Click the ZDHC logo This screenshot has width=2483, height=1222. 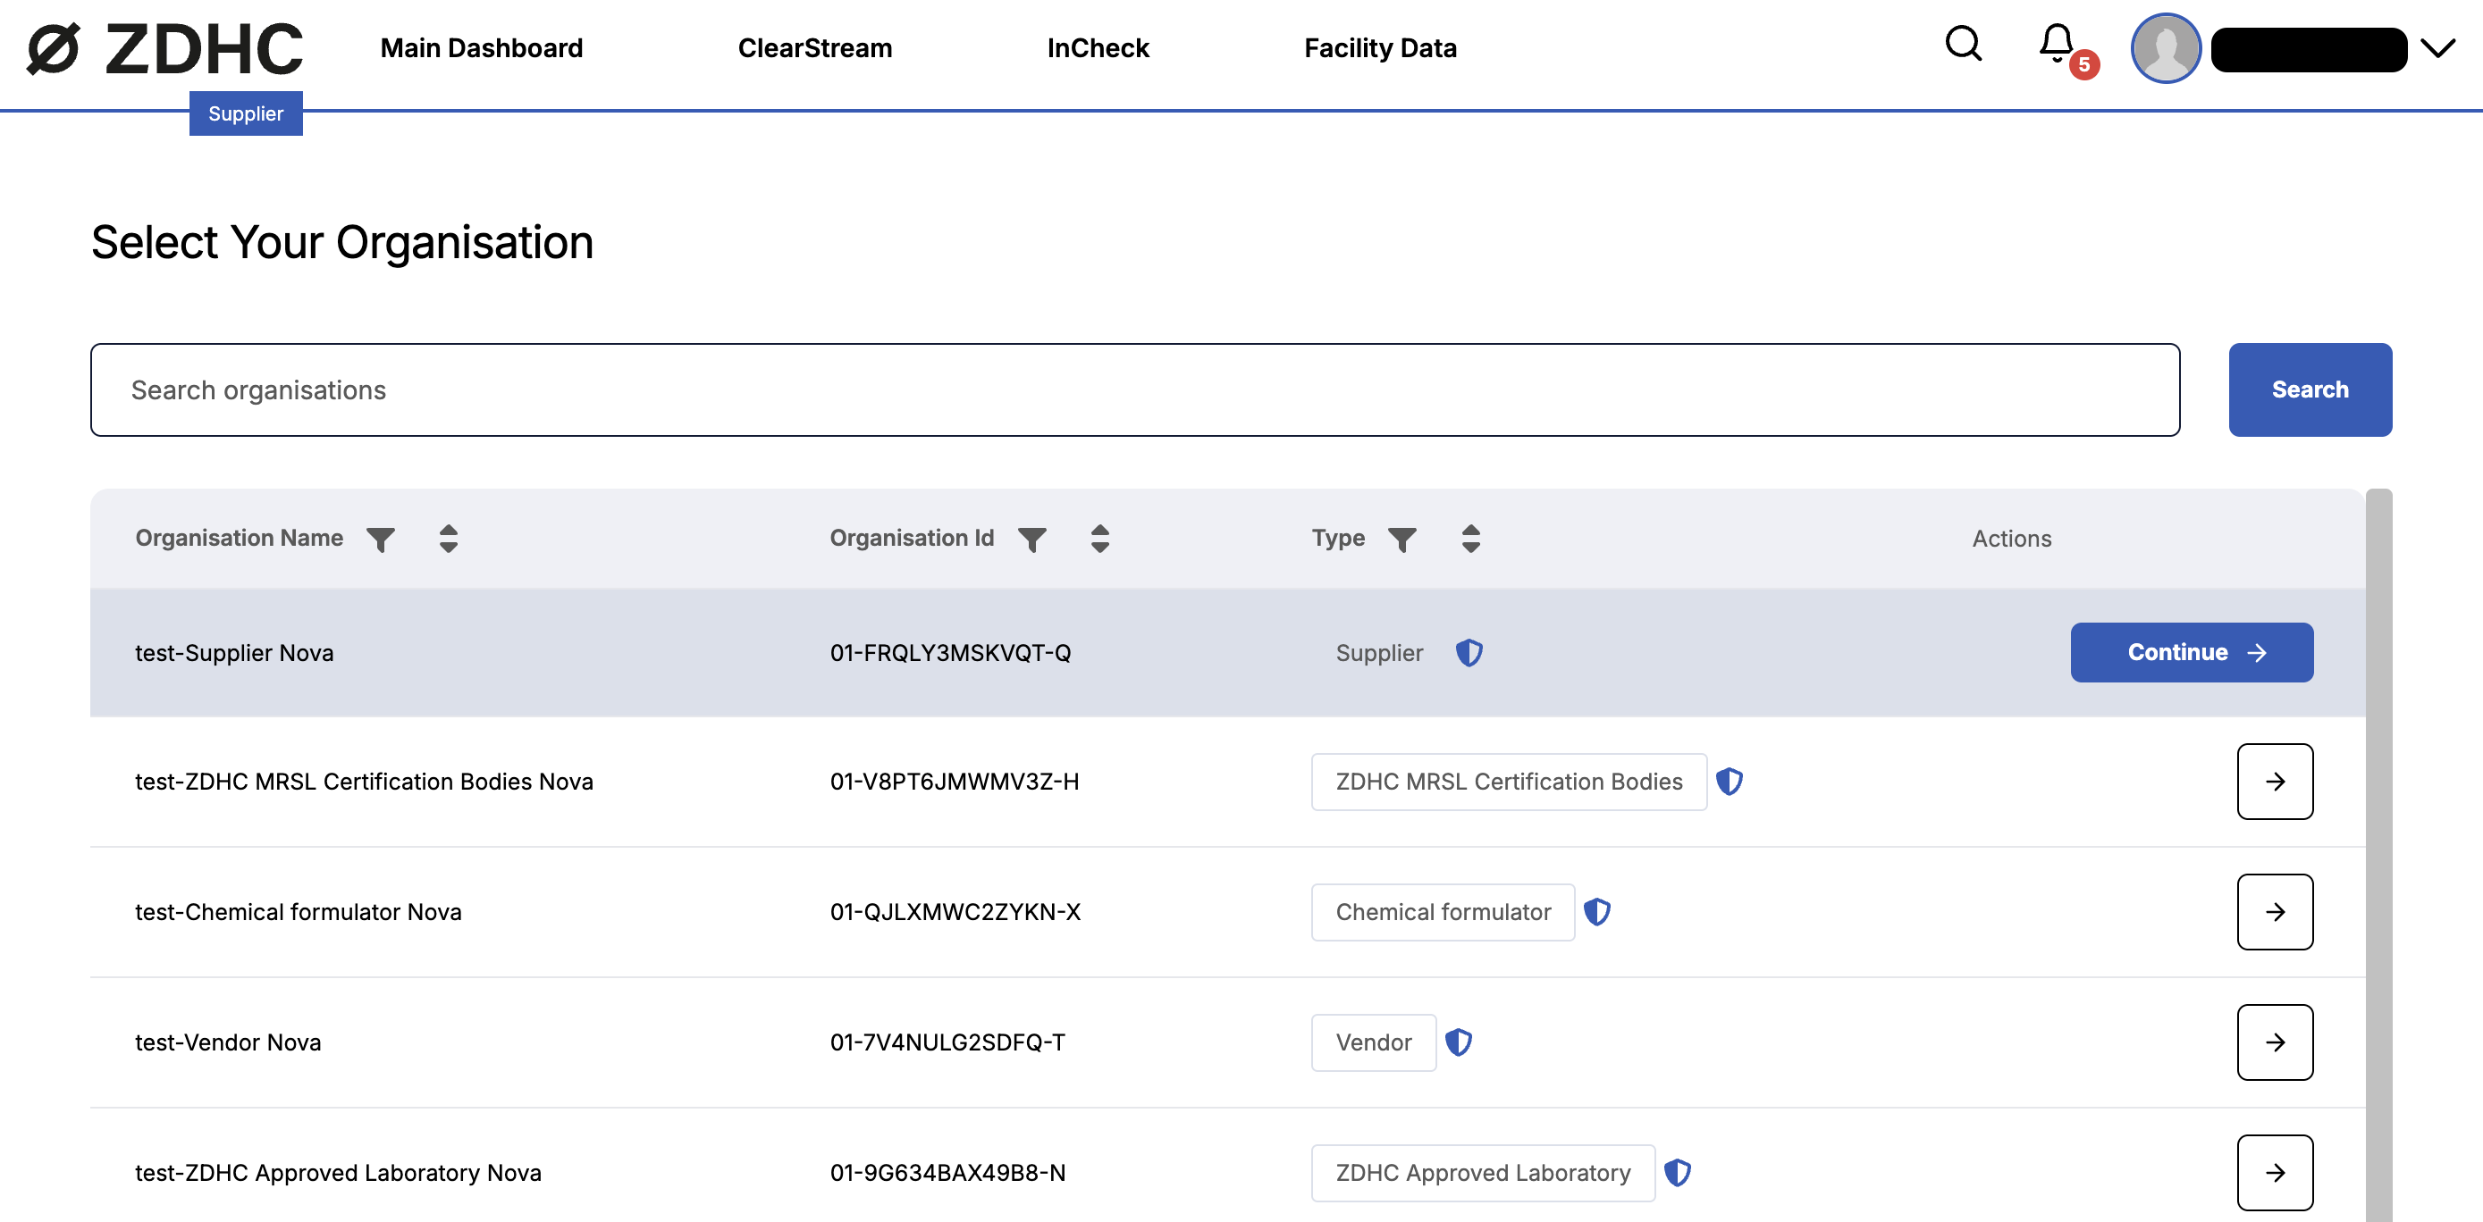coord(164,48)
